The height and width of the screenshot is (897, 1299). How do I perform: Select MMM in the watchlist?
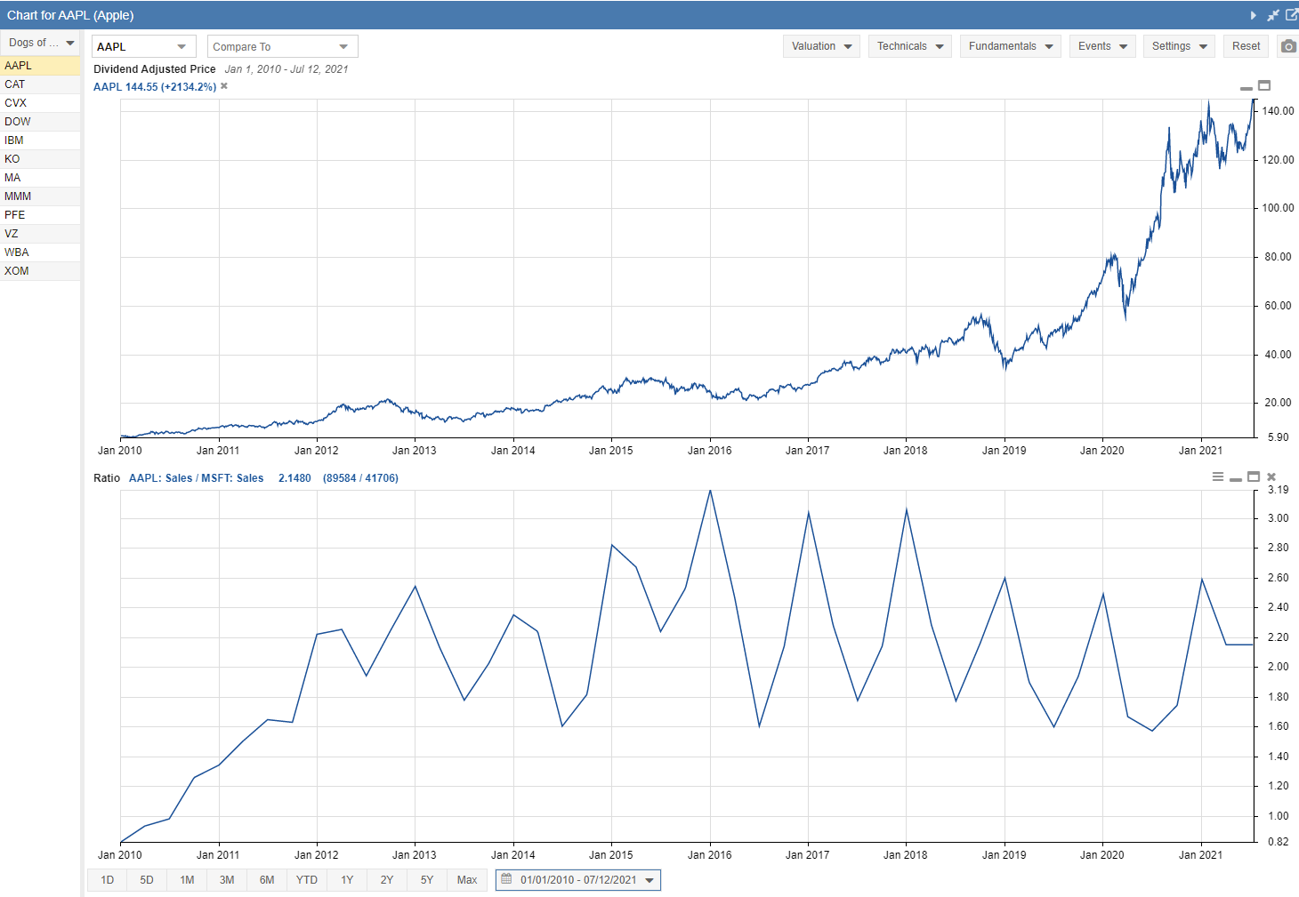pos(40,196)
